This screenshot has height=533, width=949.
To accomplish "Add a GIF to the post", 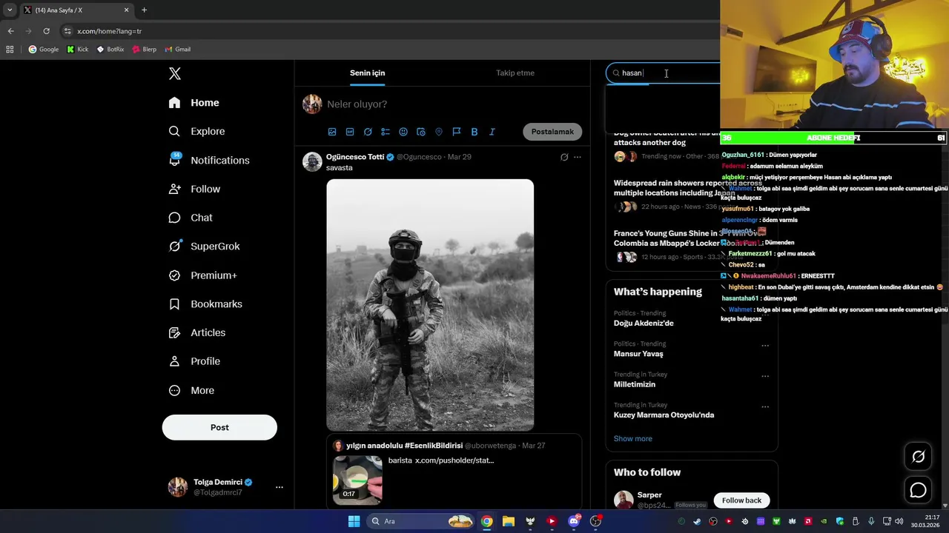I will (350, 132).
